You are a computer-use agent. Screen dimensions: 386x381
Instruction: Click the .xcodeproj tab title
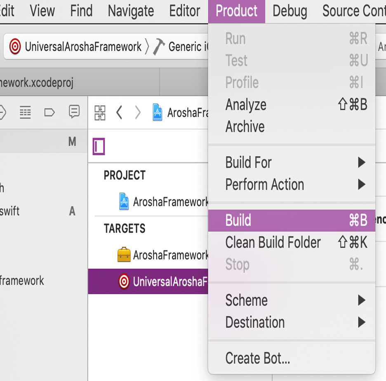[37, 83]
